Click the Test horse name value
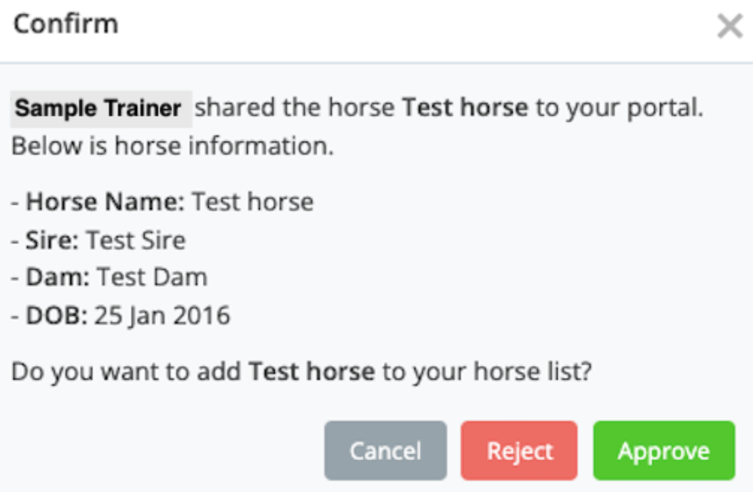Screen dimensions: 753x492 252,202
